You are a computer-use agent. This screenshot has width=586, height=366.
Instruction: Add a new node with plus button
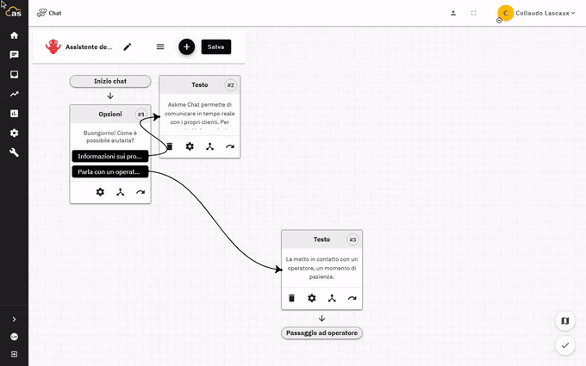tap(186, 47)
